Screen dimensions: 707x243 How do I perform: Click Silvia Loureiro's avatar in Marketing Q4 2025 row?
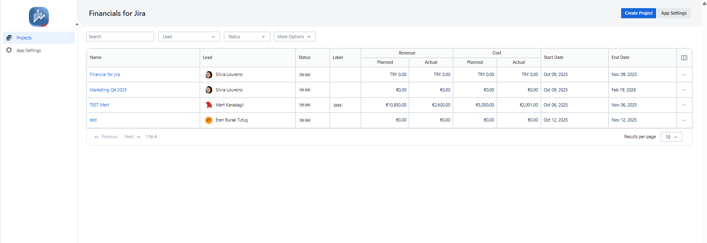pyautogui.click(x=209, y=90)
